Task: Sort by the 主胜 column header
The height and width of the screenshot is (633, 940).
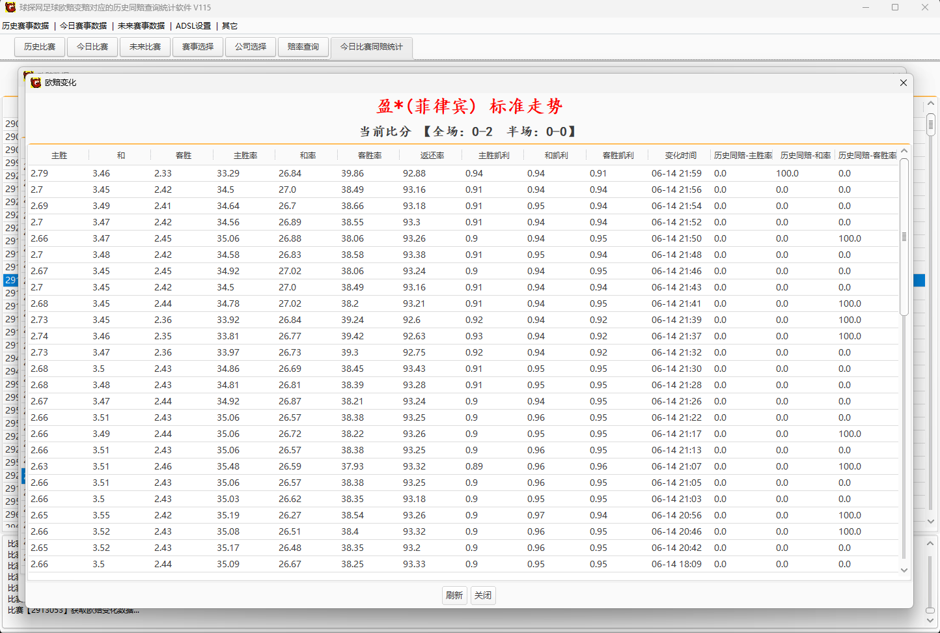Action: [59, 156]
